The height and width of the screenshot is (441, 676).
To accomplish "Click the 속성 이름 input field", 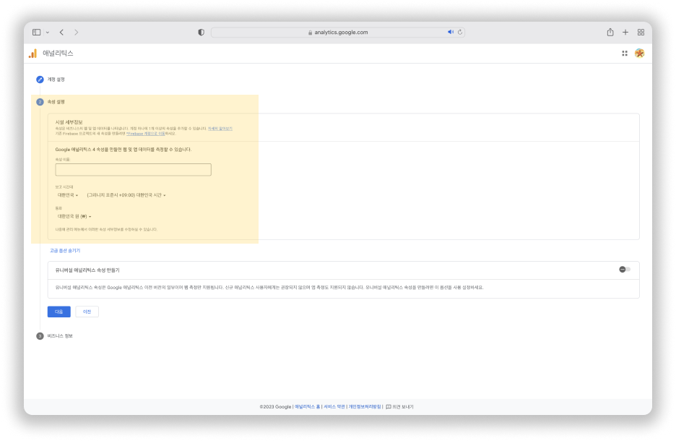I will pos(133,170).
